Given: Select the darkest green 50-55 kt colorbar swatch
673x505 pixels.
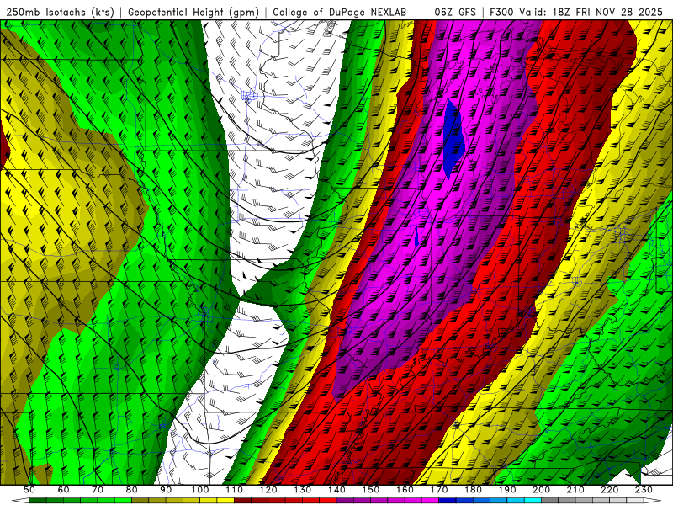Looking at the screenshot, I should coord(37,501).
